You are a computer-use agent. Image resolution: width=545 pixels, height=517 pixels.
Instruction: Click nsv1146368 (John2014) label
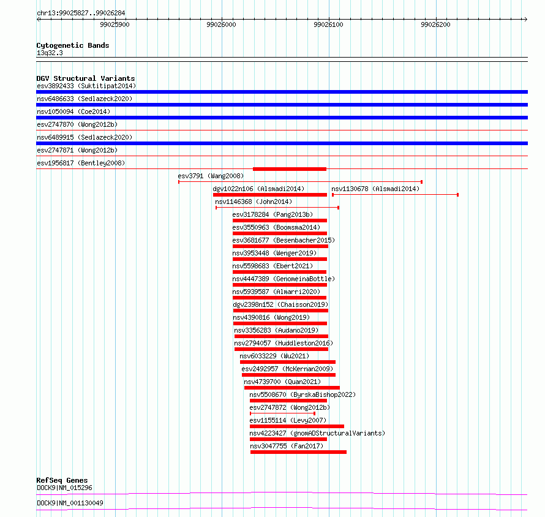tap(254, 202)
